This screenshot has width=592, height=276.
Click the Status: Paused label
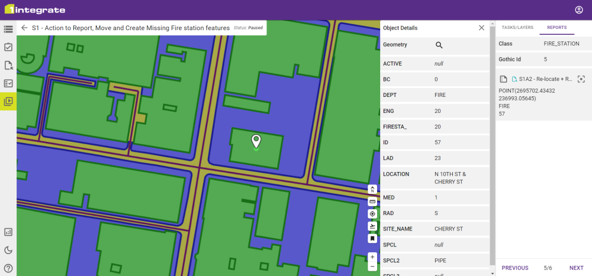[248, 28]
